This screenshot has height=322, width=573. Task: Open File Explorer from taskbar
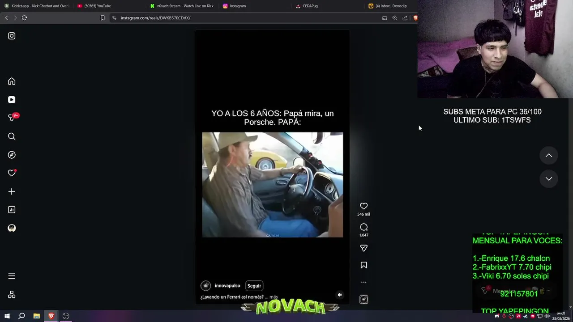37,316
